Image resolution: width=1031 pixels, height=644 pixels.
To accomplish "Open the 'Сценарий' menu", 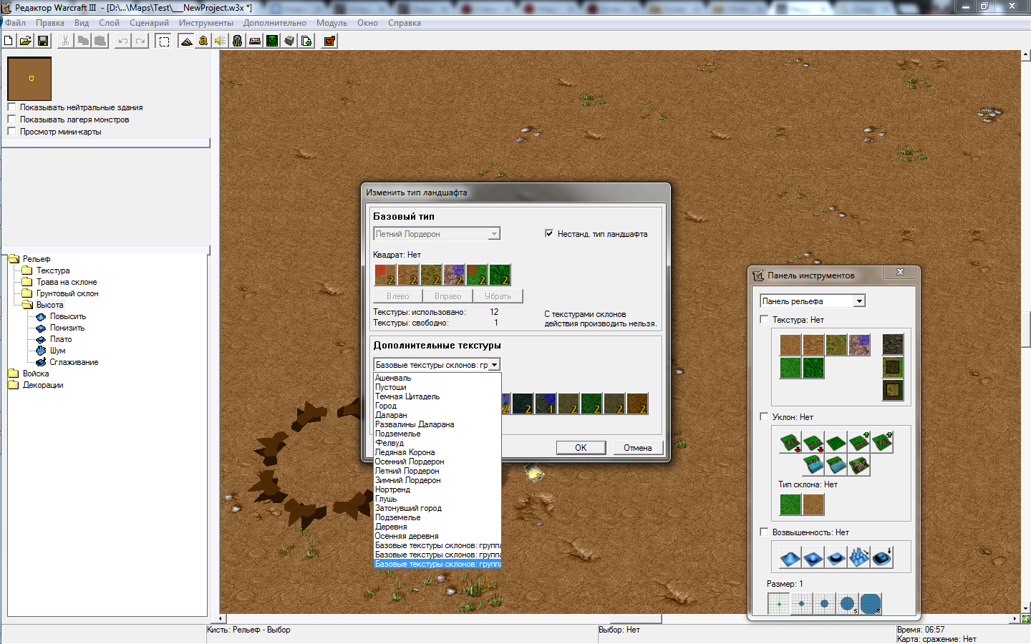I will (149, 23).
